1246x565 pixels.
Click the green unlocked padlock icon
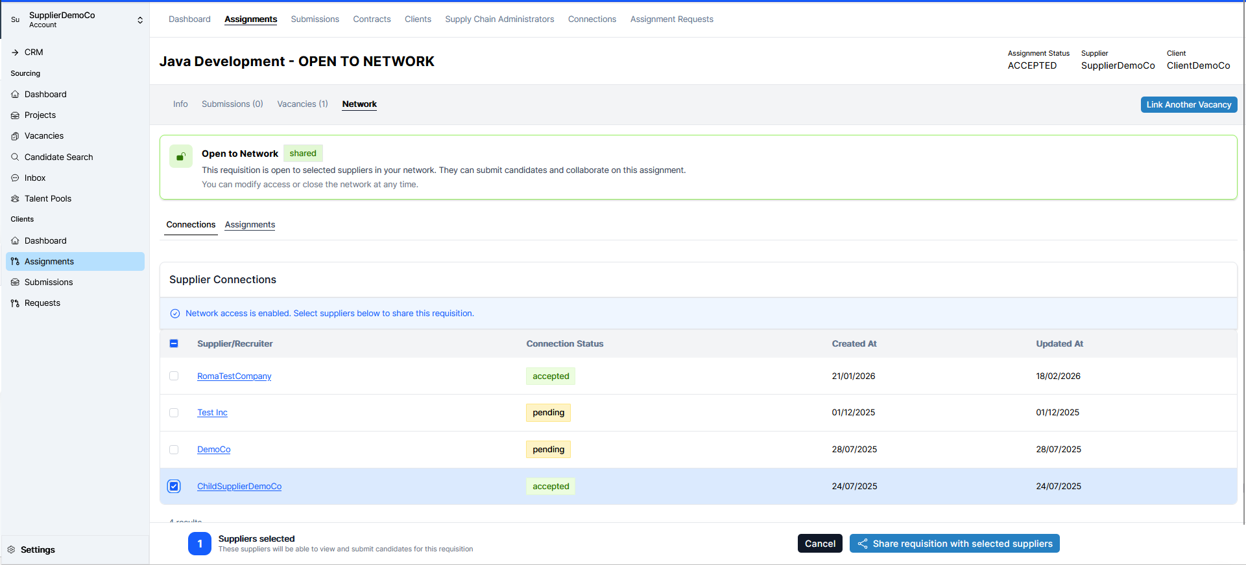pyautogui.click(x=181, y=157)
